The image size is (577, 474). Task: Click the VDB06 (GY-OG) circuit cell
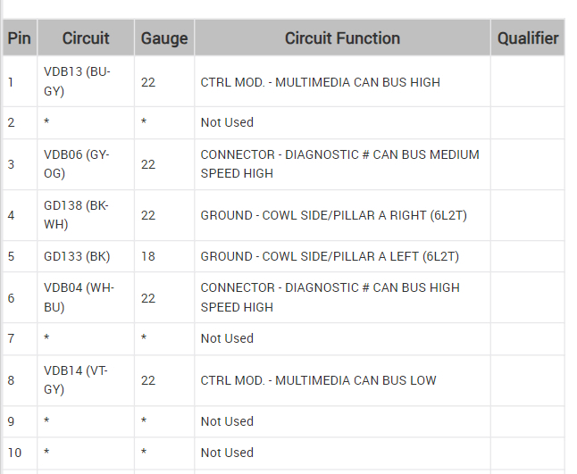76,164
